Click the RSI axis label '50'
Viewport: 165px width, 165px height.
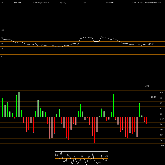pyautogui.click(x=2, y=43)
